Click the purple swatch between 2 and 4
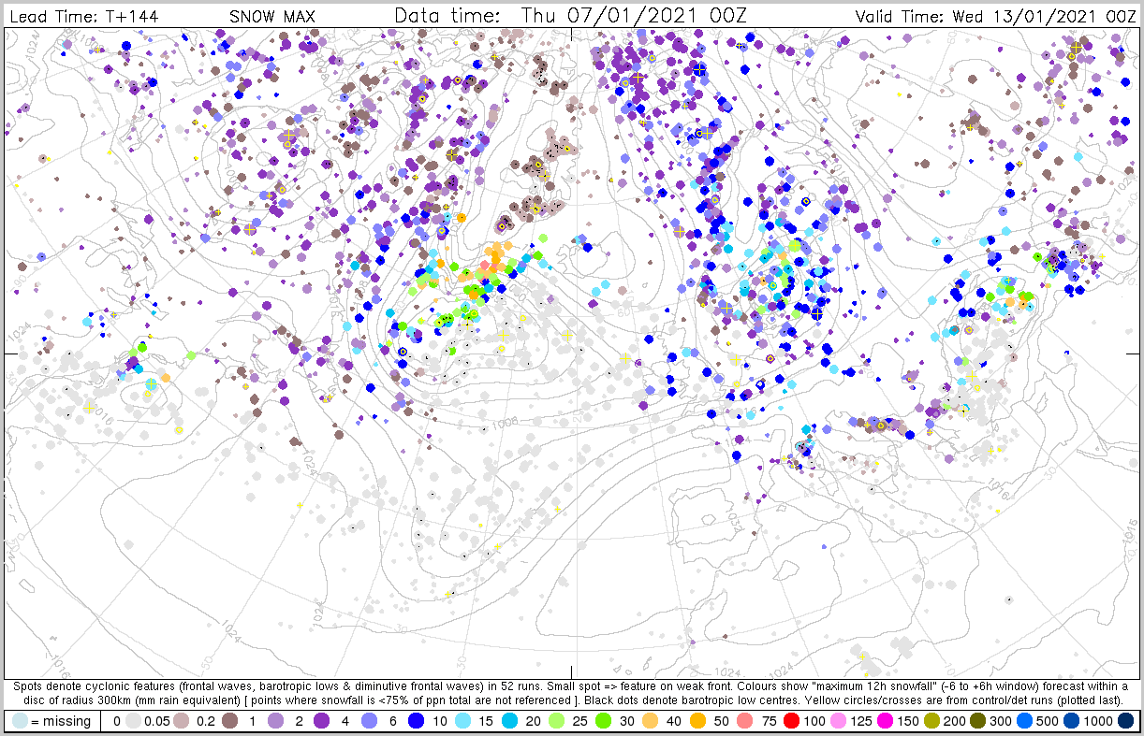This screenshot has height=736, width=1144. point(322,721)
